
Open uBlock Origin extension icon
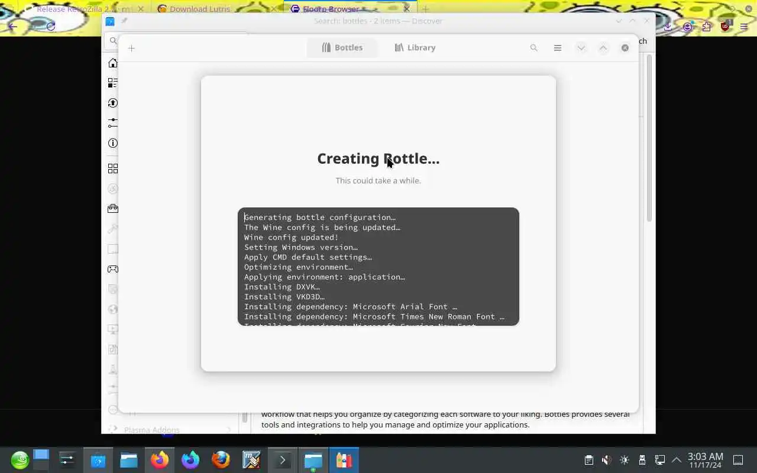(x=726, y=27)
